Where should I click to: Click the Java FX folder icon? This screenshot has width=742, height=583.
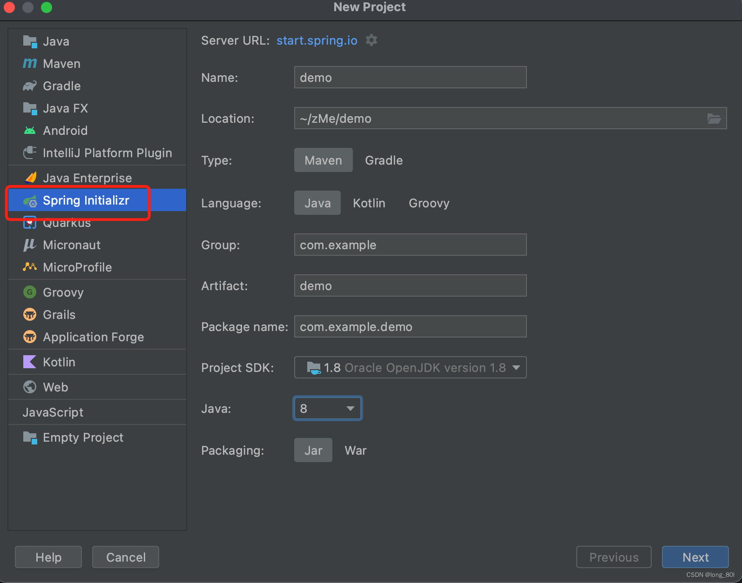pyautogui.click(x=30, y=108)
